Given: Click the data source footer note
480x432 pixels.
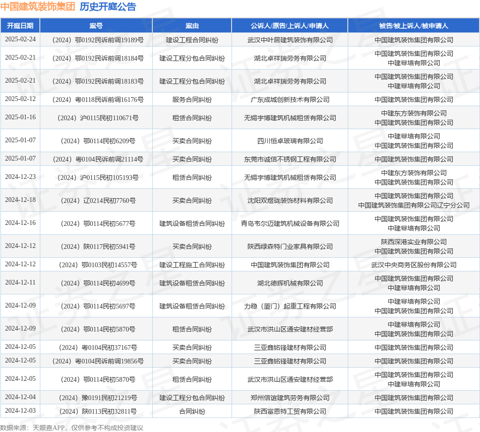Looking at the screenshot, I should (72, 428).
